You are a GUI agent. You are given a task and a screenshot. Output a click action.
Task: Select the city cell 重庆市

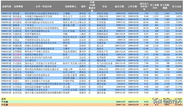point(83,28)
